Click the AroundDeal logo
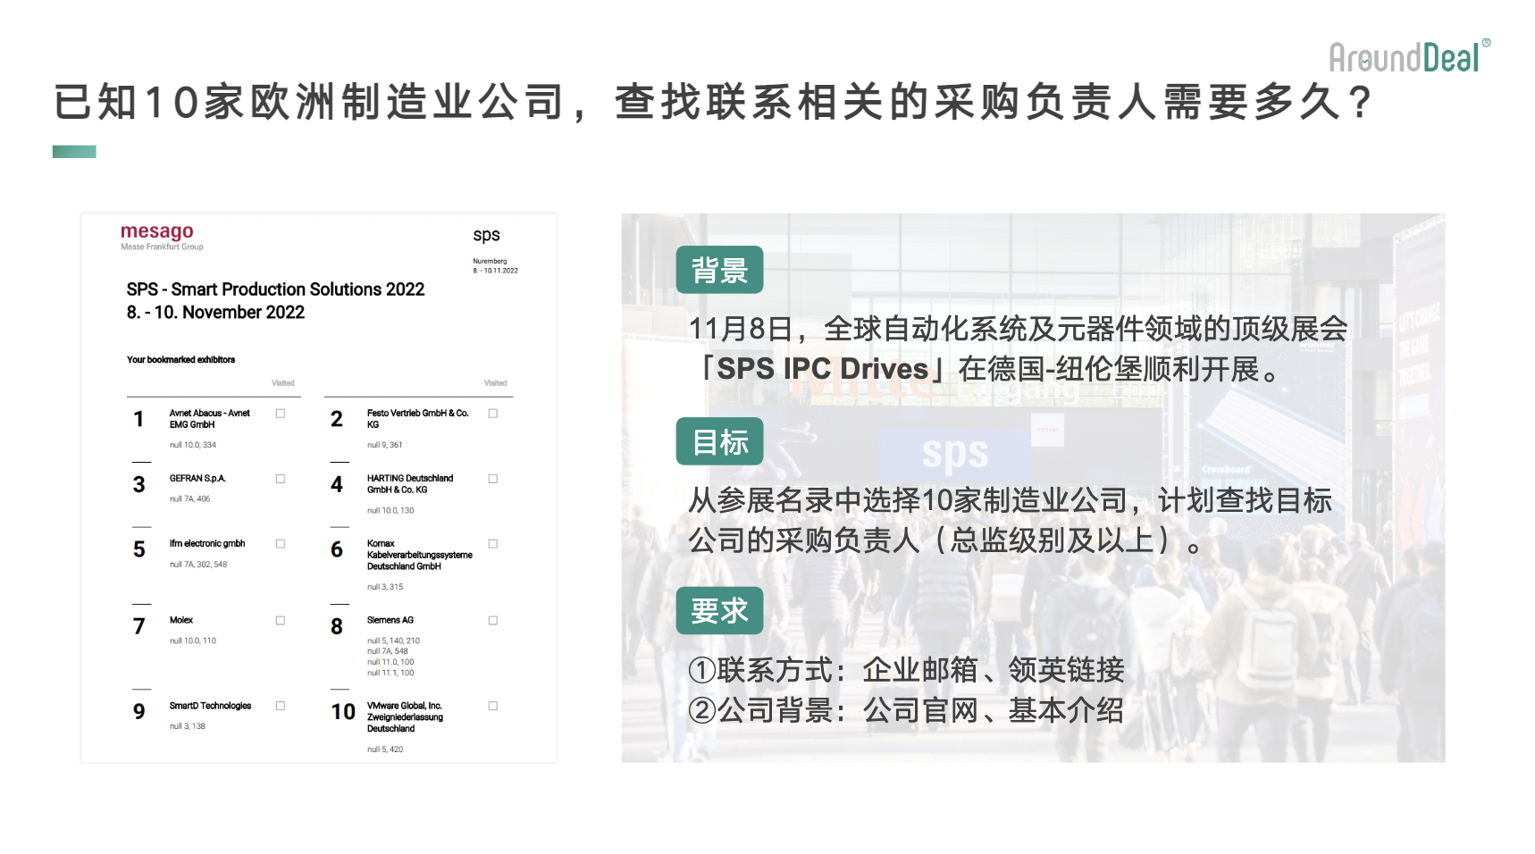The image size is (1535, 854). [1409, 57]
